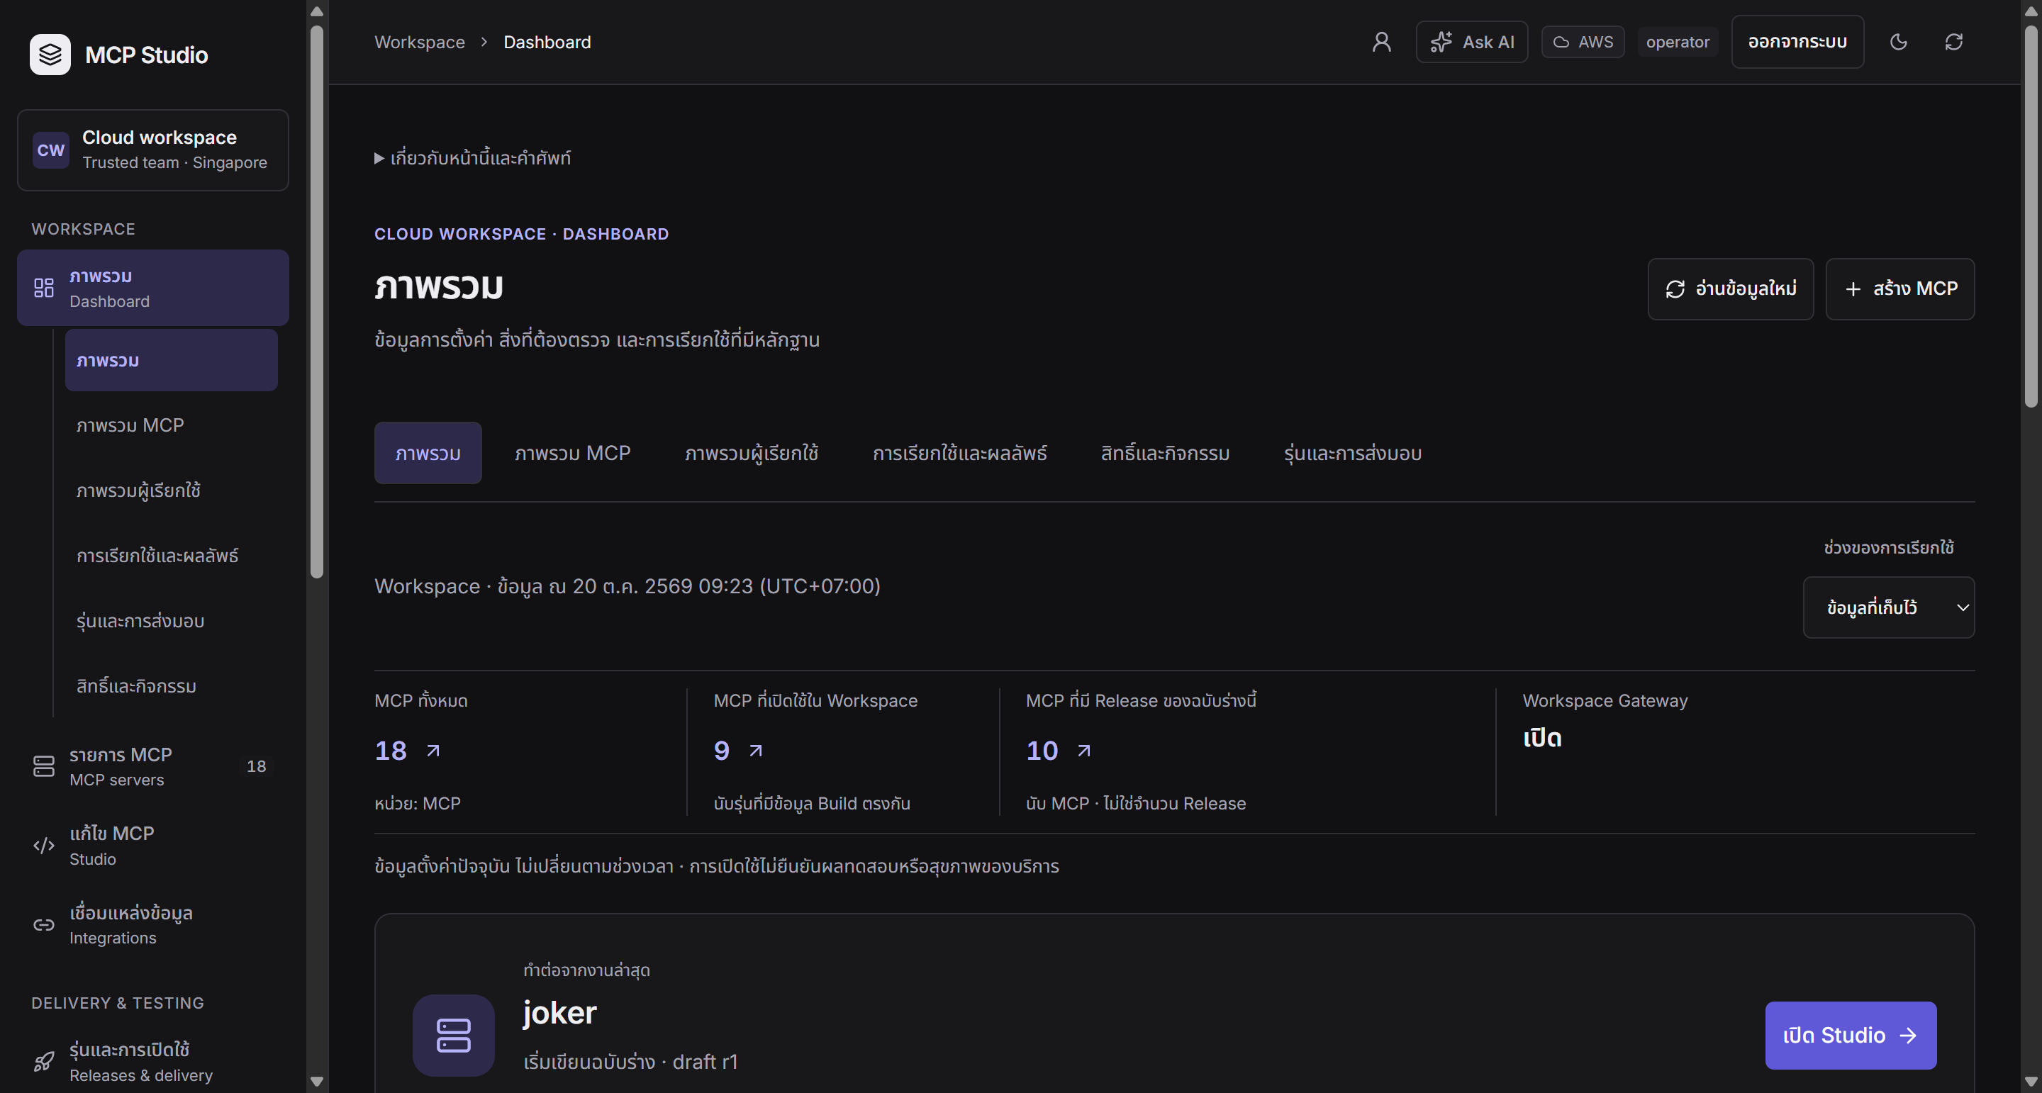Select sidebar sub-item ภาพรวมผู้เรียกใช้

point(171,491)
